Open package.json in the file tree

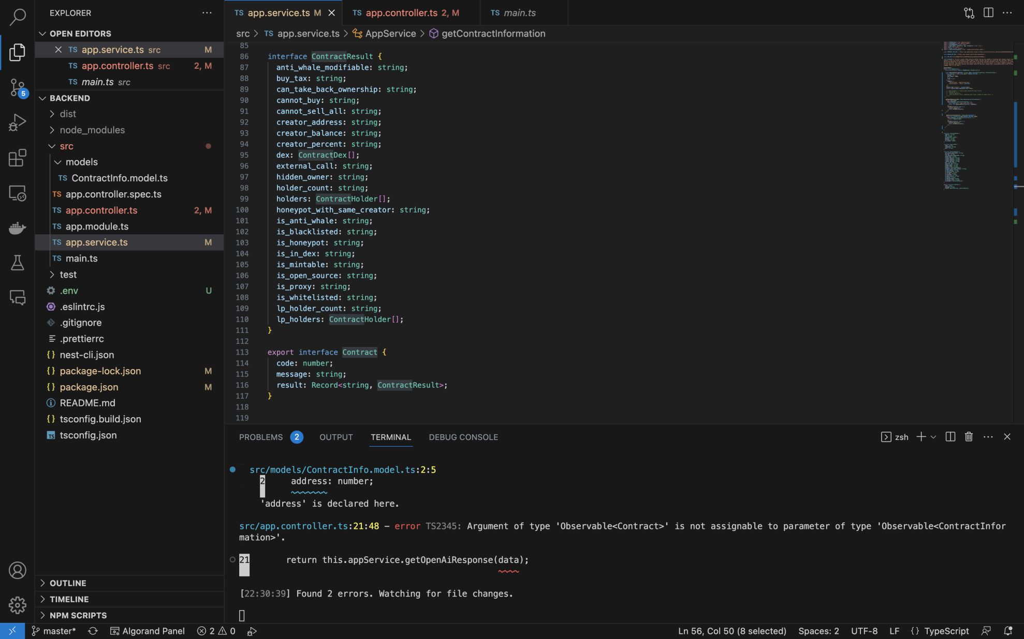89,387
